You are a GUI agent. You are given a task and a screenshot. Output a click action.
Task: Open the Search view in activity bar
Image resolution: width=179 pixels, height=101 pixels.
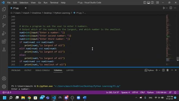pyautogui.click(x=4, y=17)
